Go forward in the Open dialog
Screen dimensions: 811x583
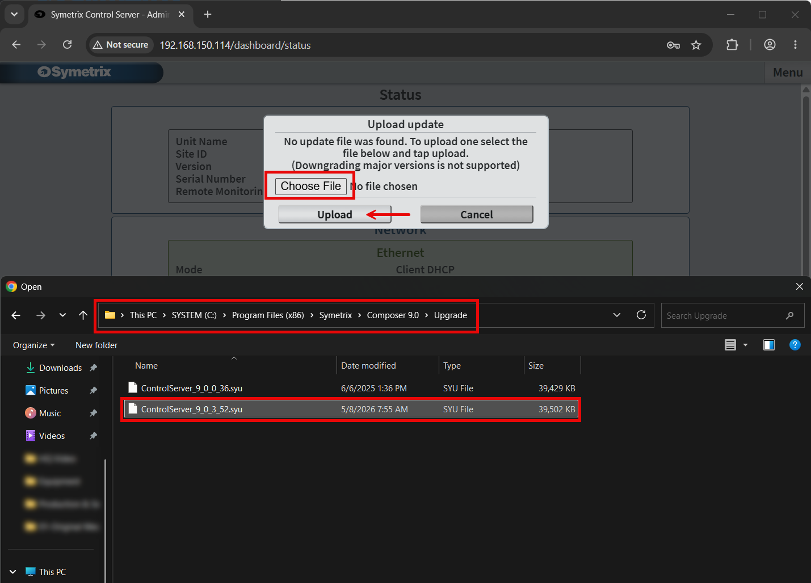[41, 315]
